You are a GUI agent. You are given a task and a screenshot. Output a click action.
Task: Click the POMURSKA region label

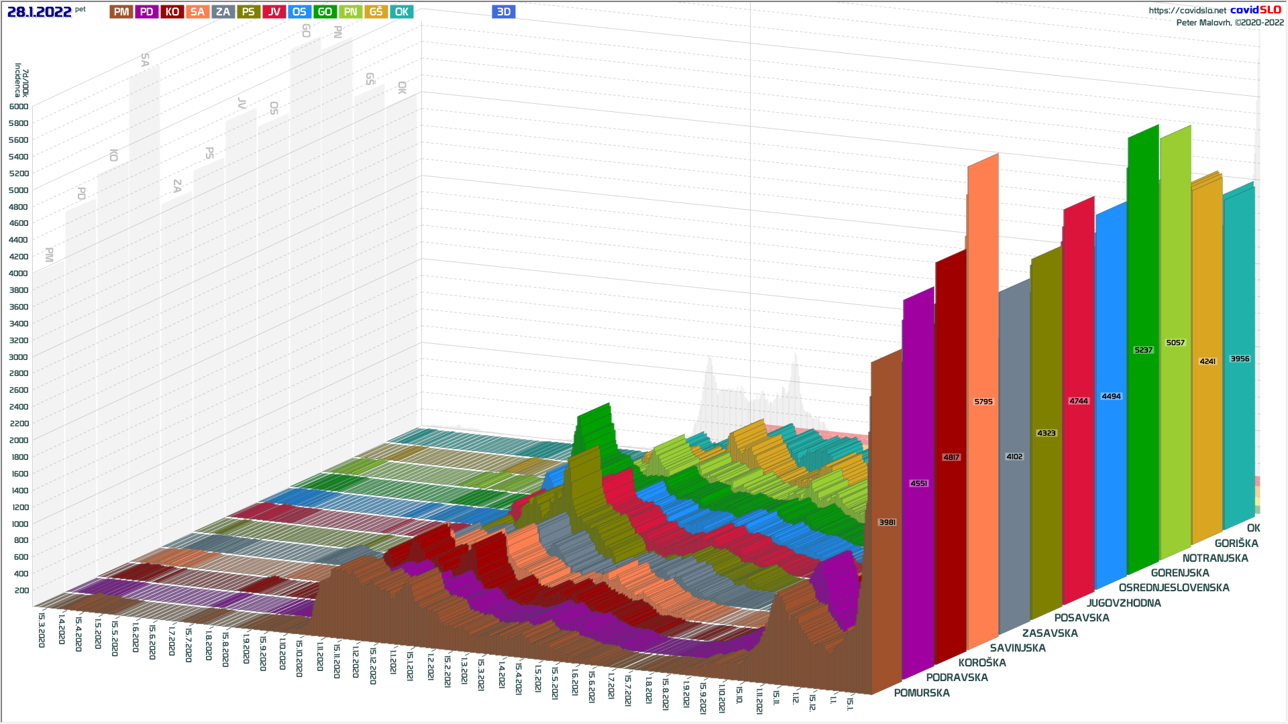tap(922, 693)
